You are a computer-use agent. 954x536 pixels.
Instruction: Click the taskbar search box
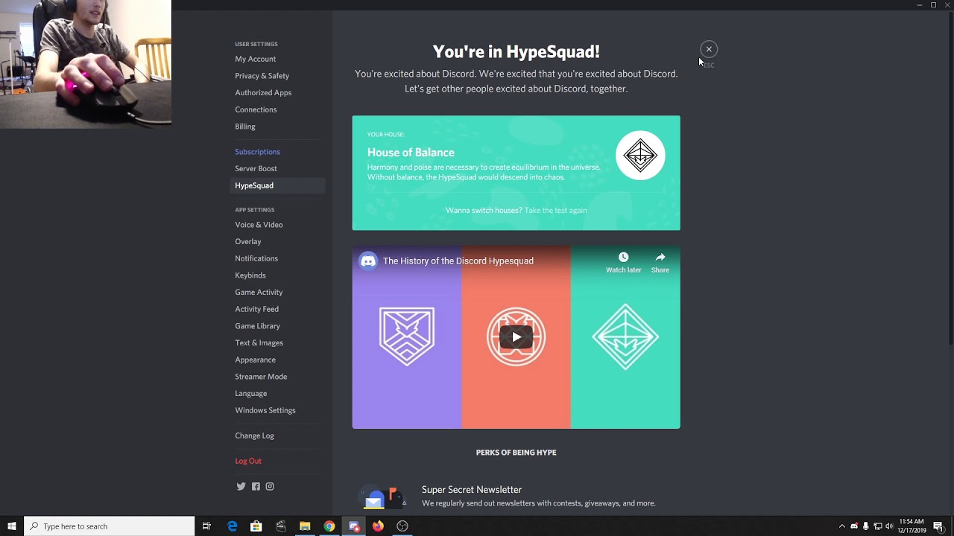(x=110, y=526)
